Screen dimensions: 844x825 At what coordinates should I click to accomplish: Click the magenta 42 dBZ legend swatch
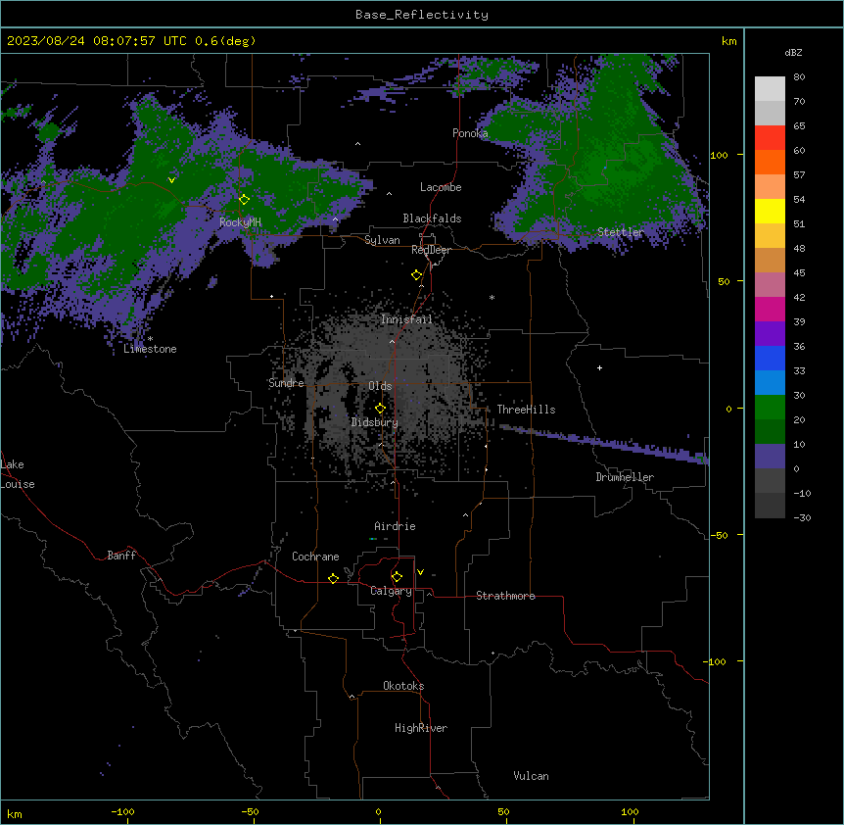[770, 309]
